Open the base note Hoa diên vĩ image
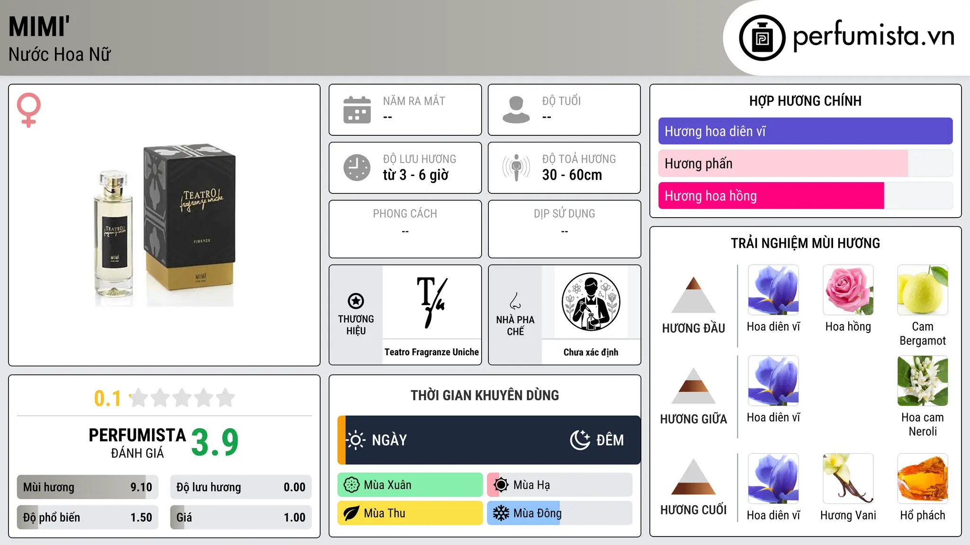Screen dimensions: 970x545 click(x=773, y=479)
